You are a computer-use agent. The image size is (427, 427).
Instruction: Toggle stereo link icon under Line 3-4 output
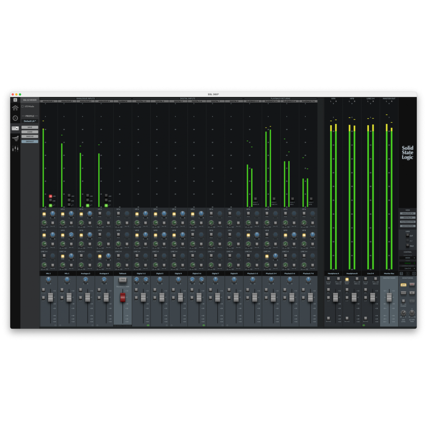point(364,325)
